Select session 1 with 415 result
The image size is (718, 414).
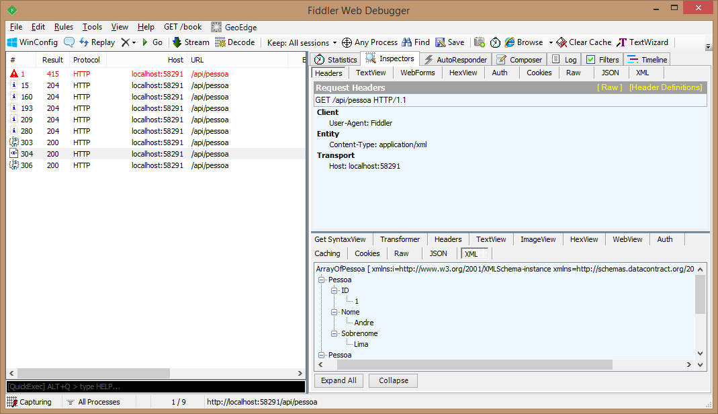[156, 74]
